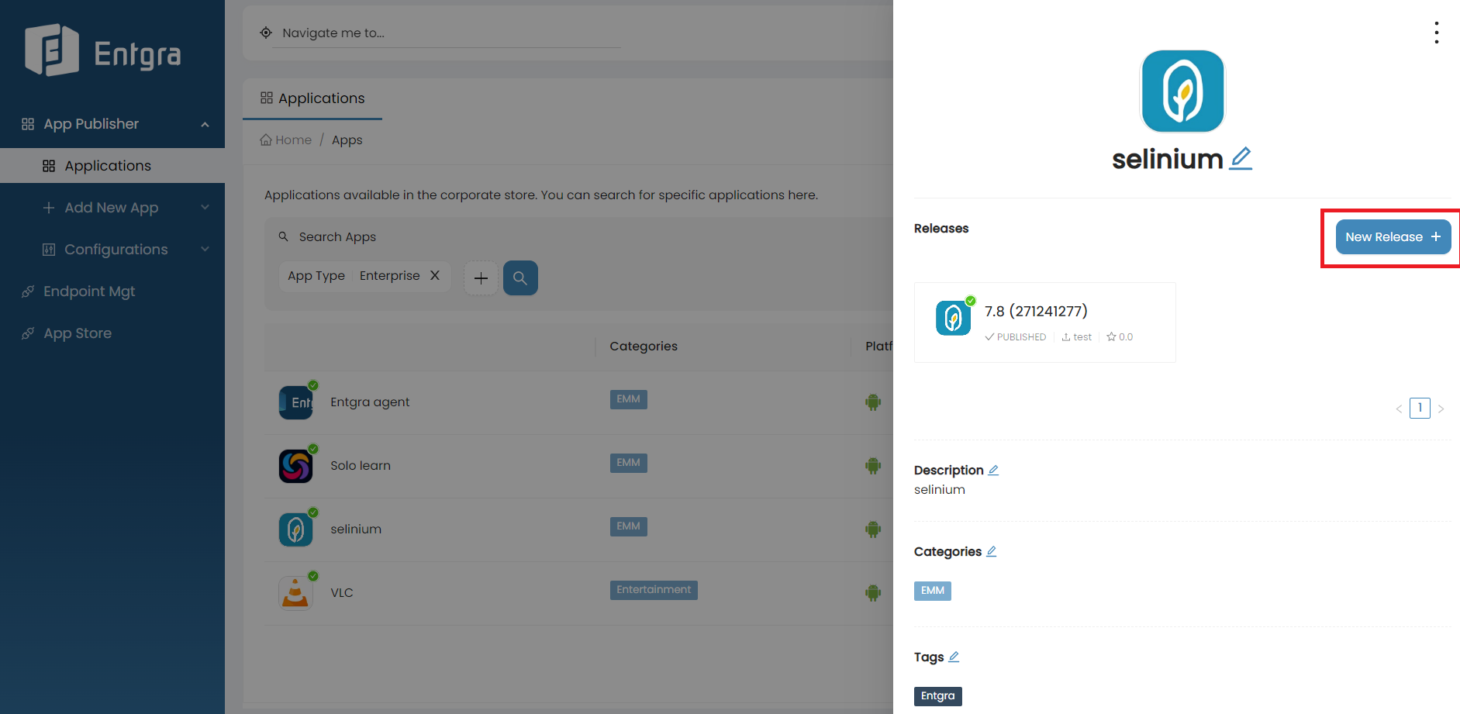Image resolution: width=1460 pixels, height=714 pixels.
Task: Click the test uploader label
Action: 1076,337
